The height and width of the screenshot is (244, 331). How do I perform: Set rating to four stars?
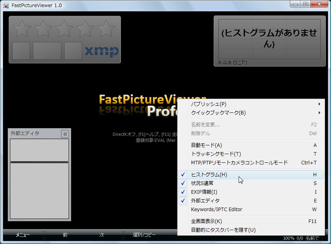pyautogui.click(x=85, y=29)
